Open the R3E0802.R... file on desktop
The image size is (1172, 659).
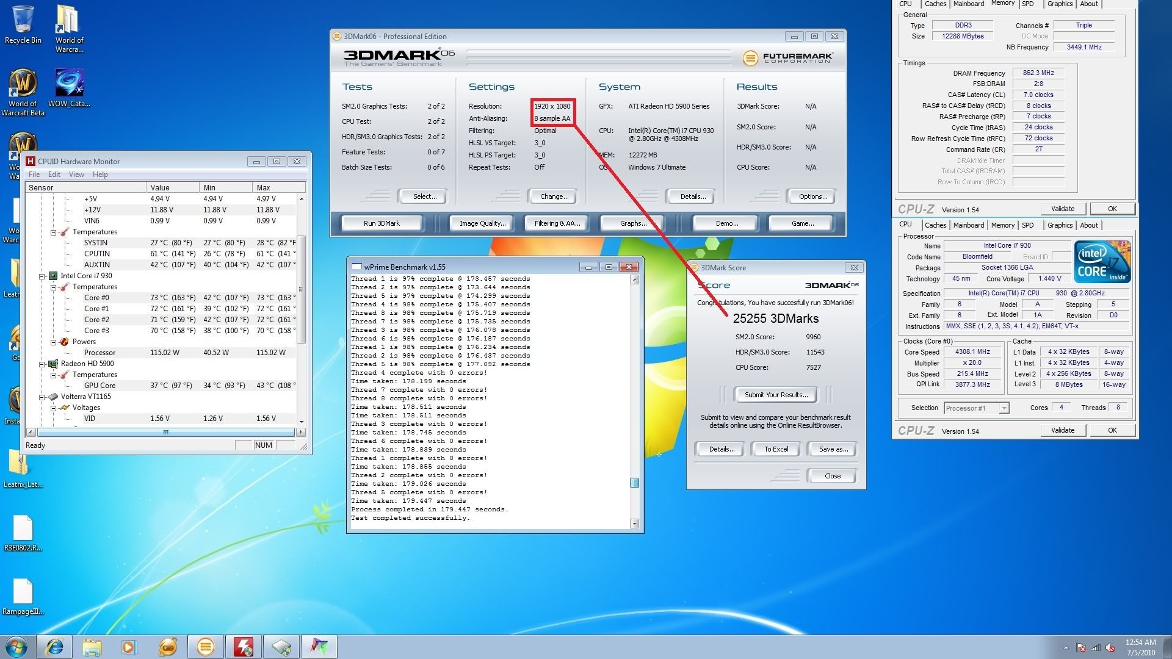coord(23,533)
